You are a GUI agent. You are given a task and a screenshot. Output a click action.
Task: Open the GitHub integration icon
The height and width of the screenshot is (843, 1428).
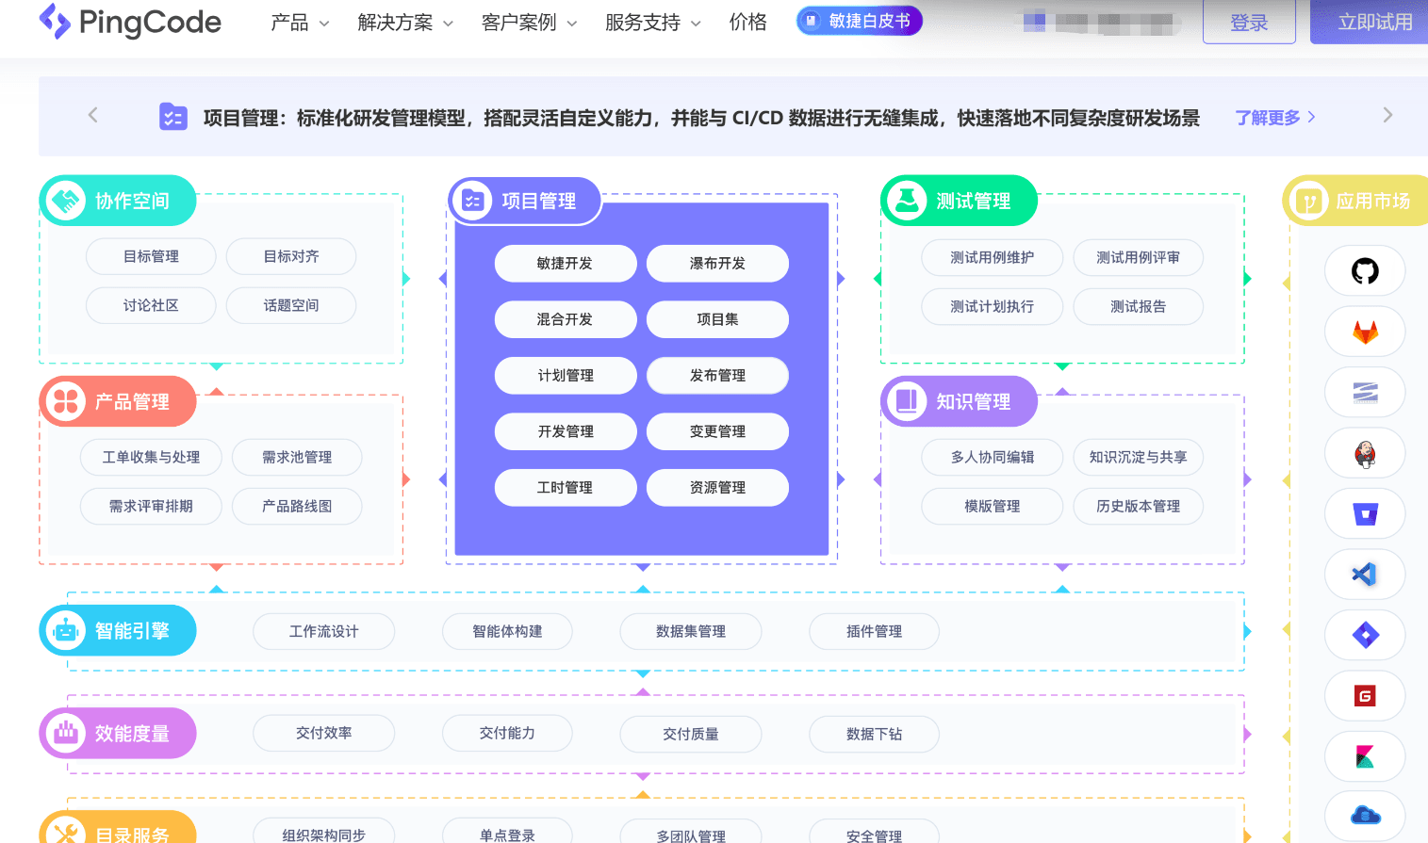pos(1365,271)
